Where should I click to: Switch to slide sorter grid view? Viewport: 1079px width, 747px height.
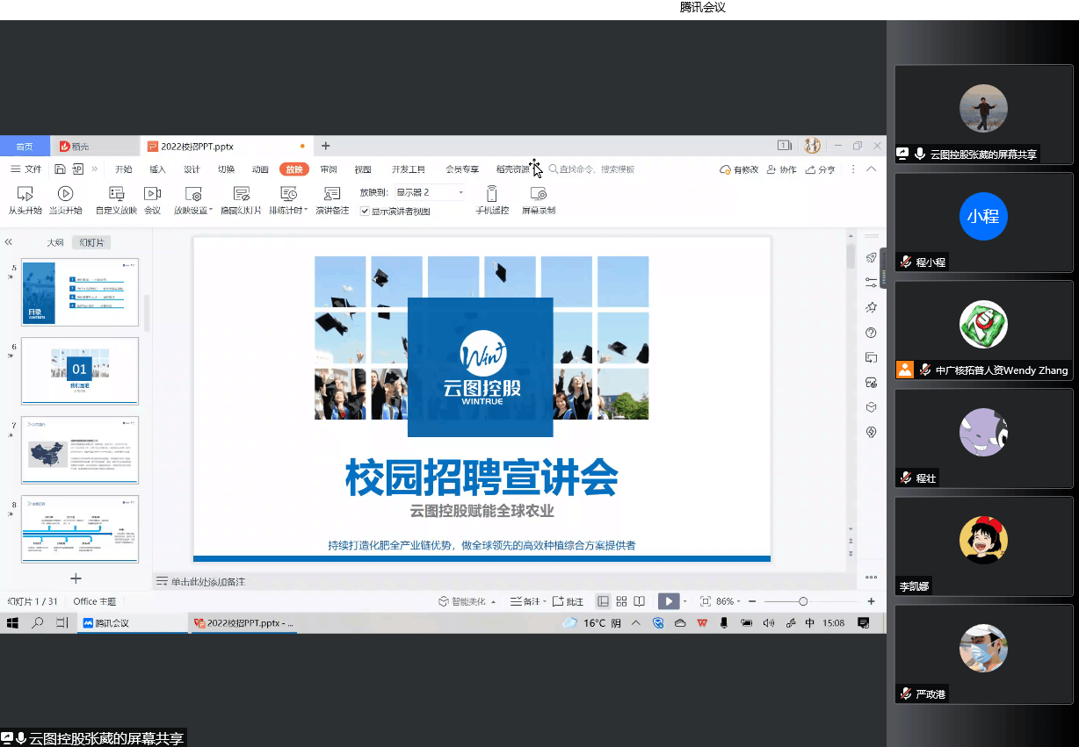click(621, 601)
